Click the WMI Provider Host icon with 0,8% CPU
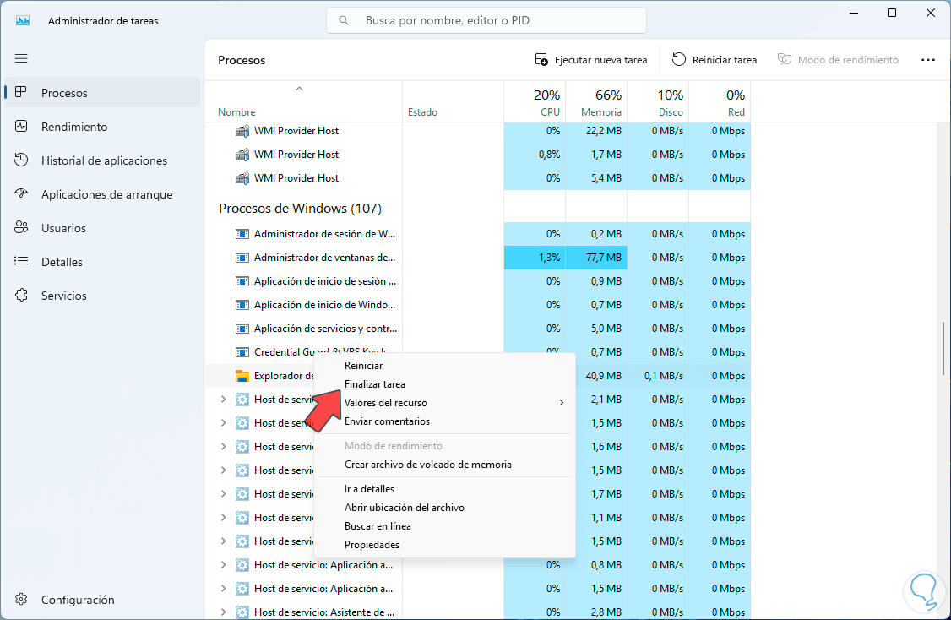 pyautogui.click(x=242, y=155)
